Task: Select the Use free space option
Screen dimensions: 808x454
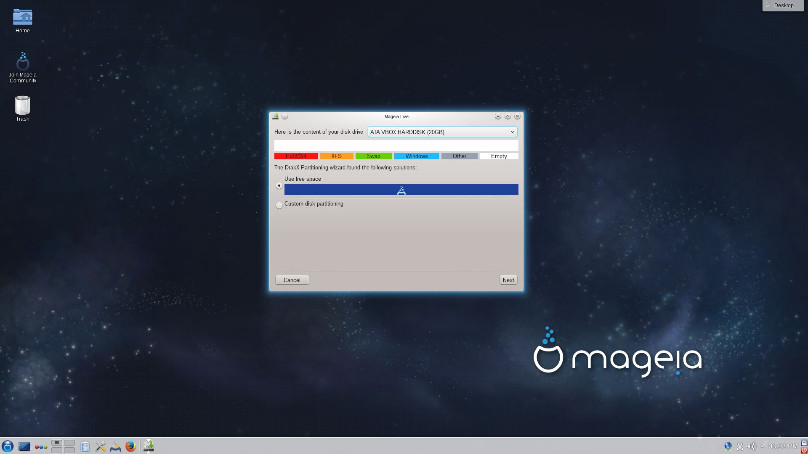Action: coord(279,185)
